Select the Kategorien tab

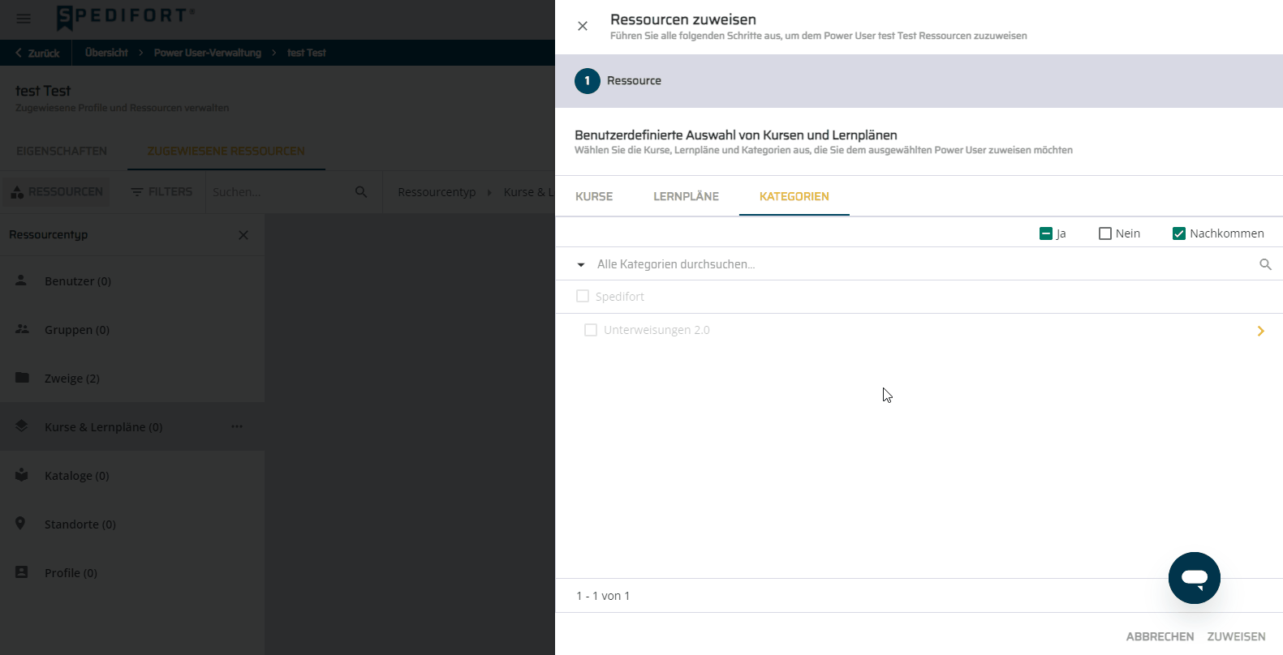(794, 196)
